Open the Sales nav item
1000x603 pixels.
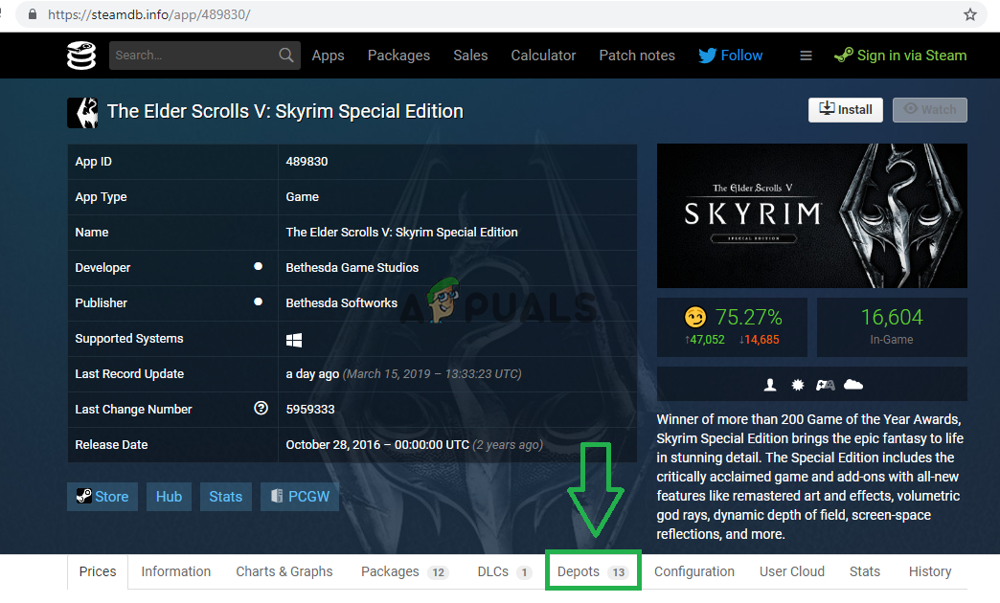pos(470,56)
